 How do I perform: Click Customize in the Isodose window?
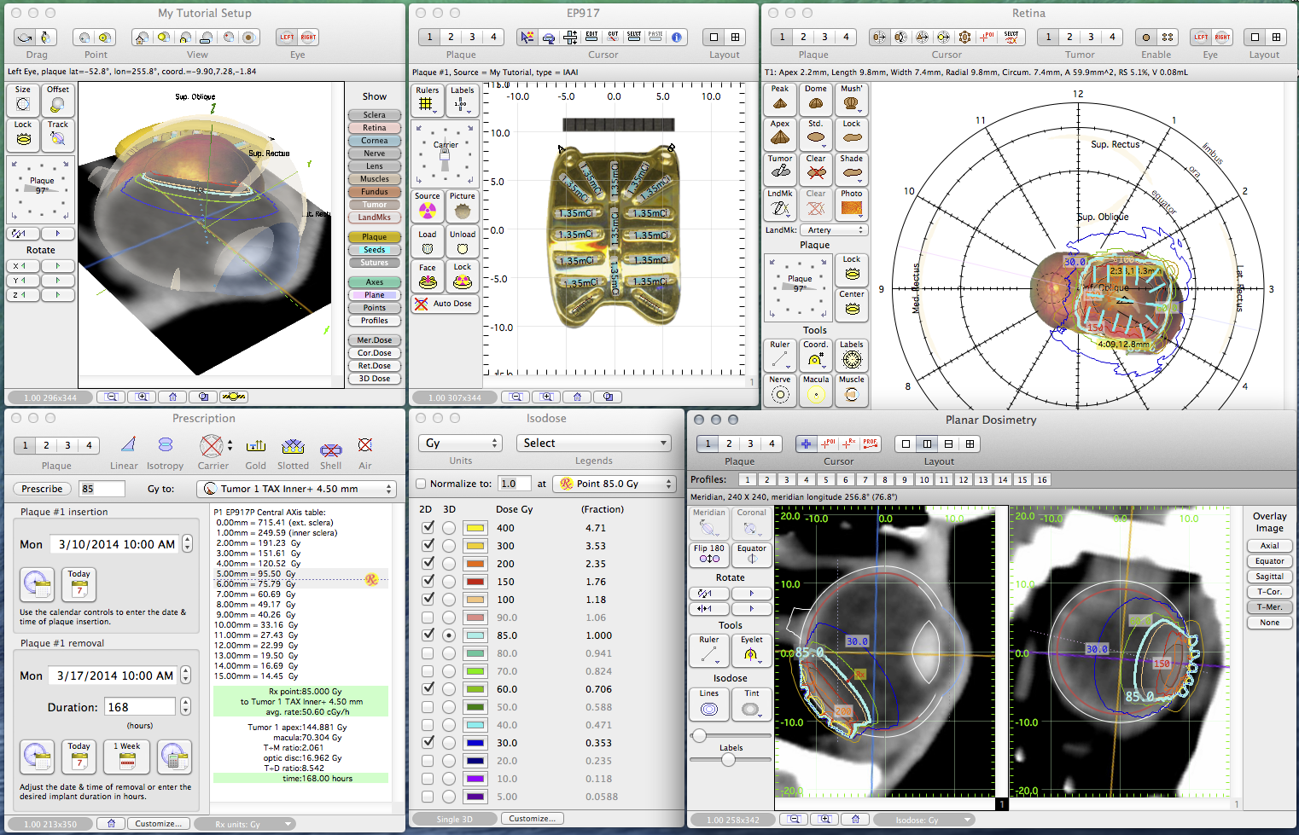click(x=532, y=819)
